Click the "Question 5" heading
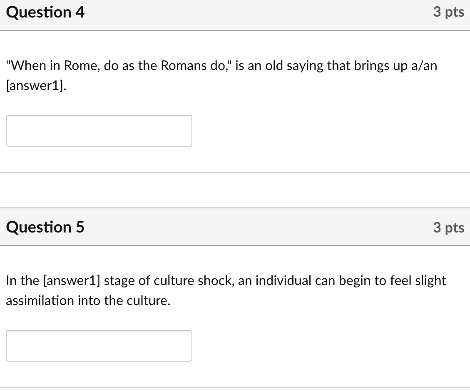 (x=45, y=227)
